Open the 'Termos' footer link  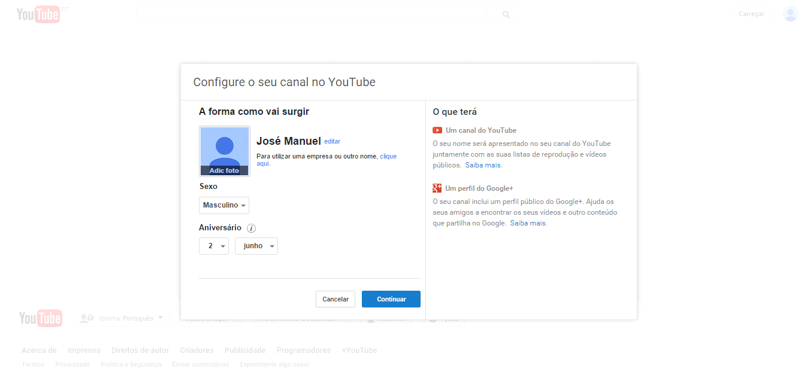coord(33,364)
